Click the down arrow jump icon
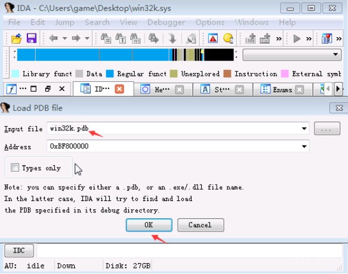The width and height of the screenshot is (348, 274). pyautogui.click(x=173, y=38)
